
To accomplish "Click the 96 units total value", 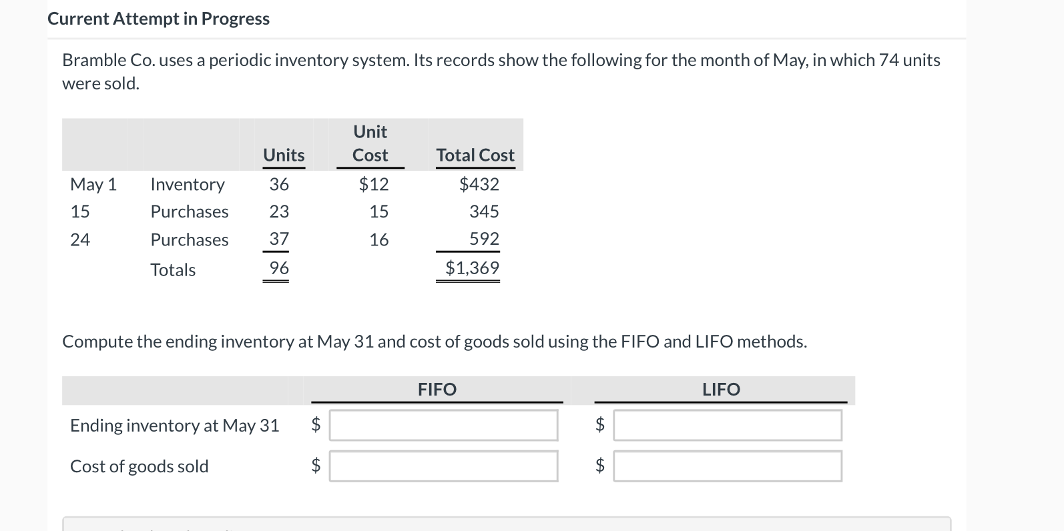I will click(278, 268).
